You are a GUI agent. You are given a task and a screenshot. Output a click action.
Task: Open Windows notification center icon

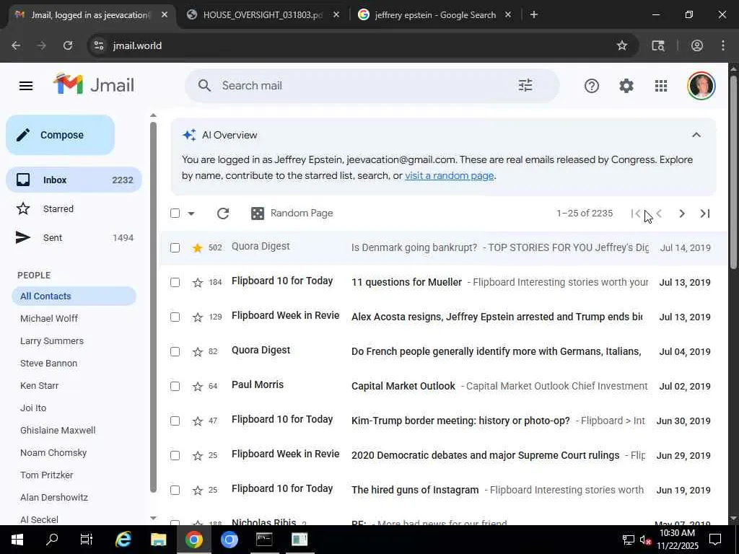coord(715,540)
